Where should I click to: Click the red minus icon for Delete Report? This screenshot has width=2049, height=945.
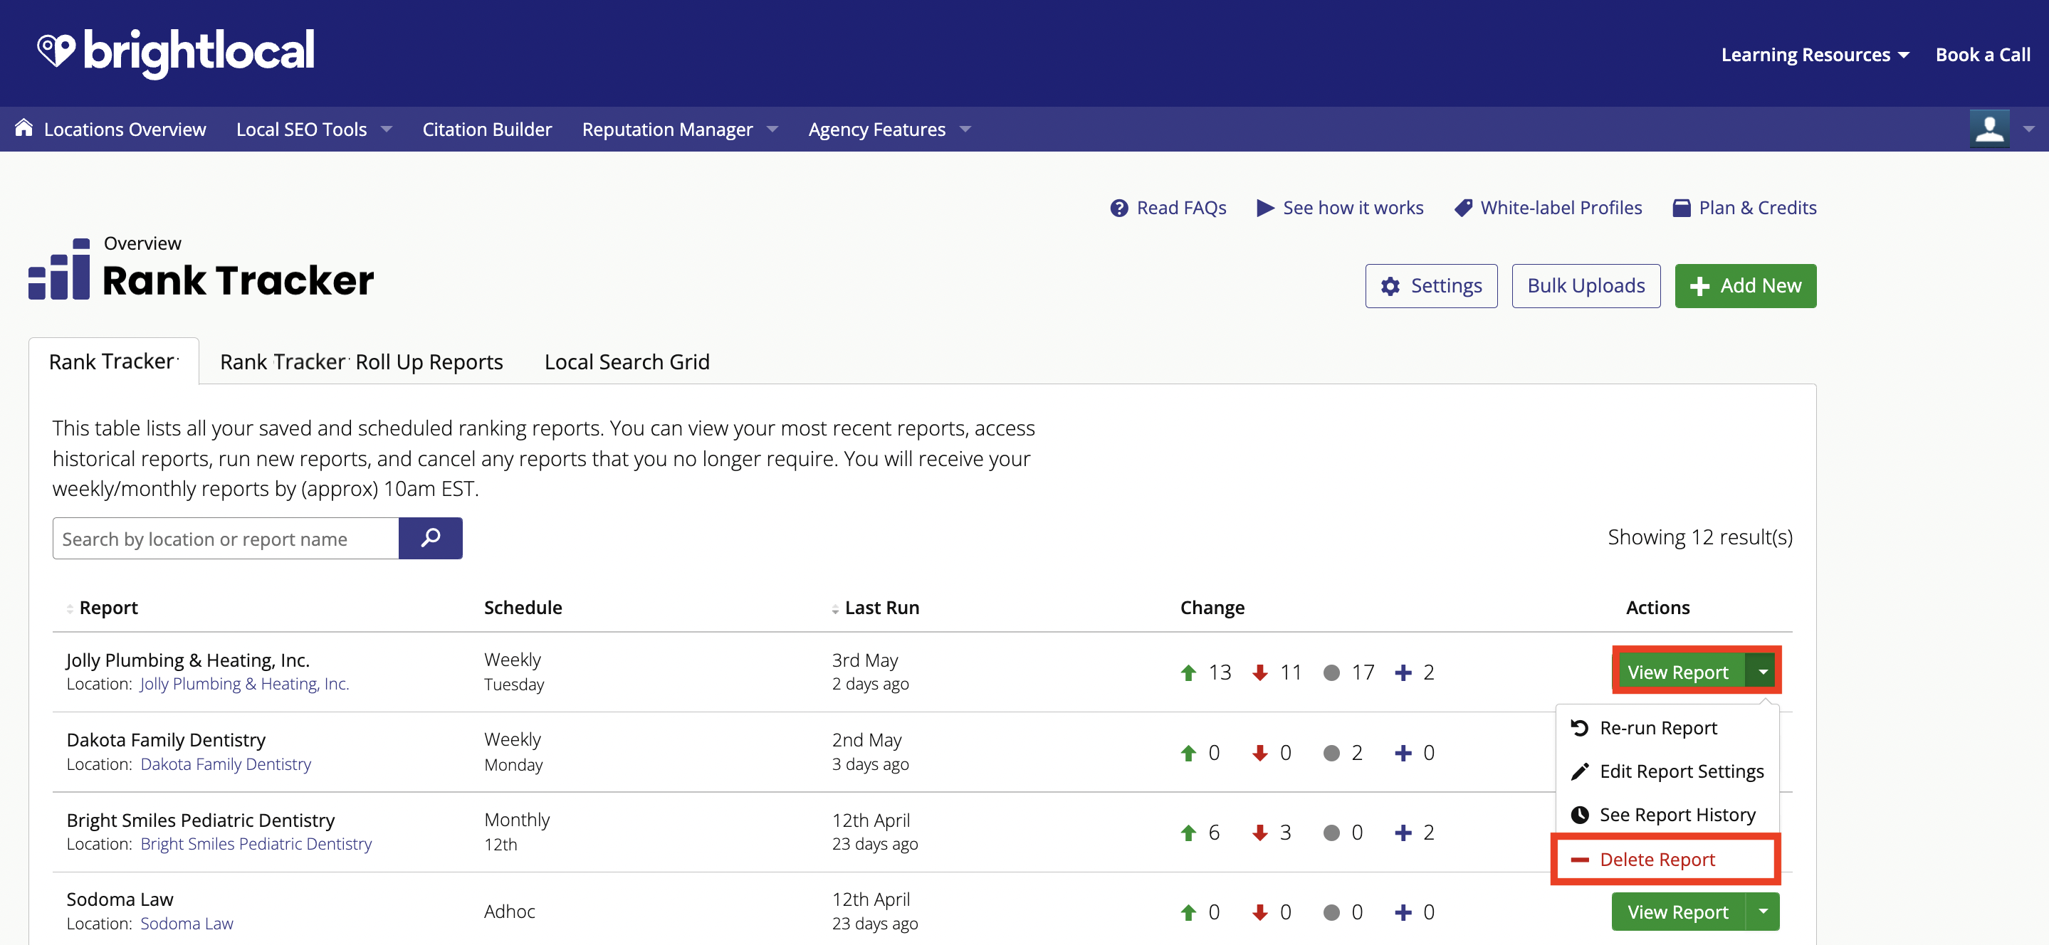point(1580,860)
